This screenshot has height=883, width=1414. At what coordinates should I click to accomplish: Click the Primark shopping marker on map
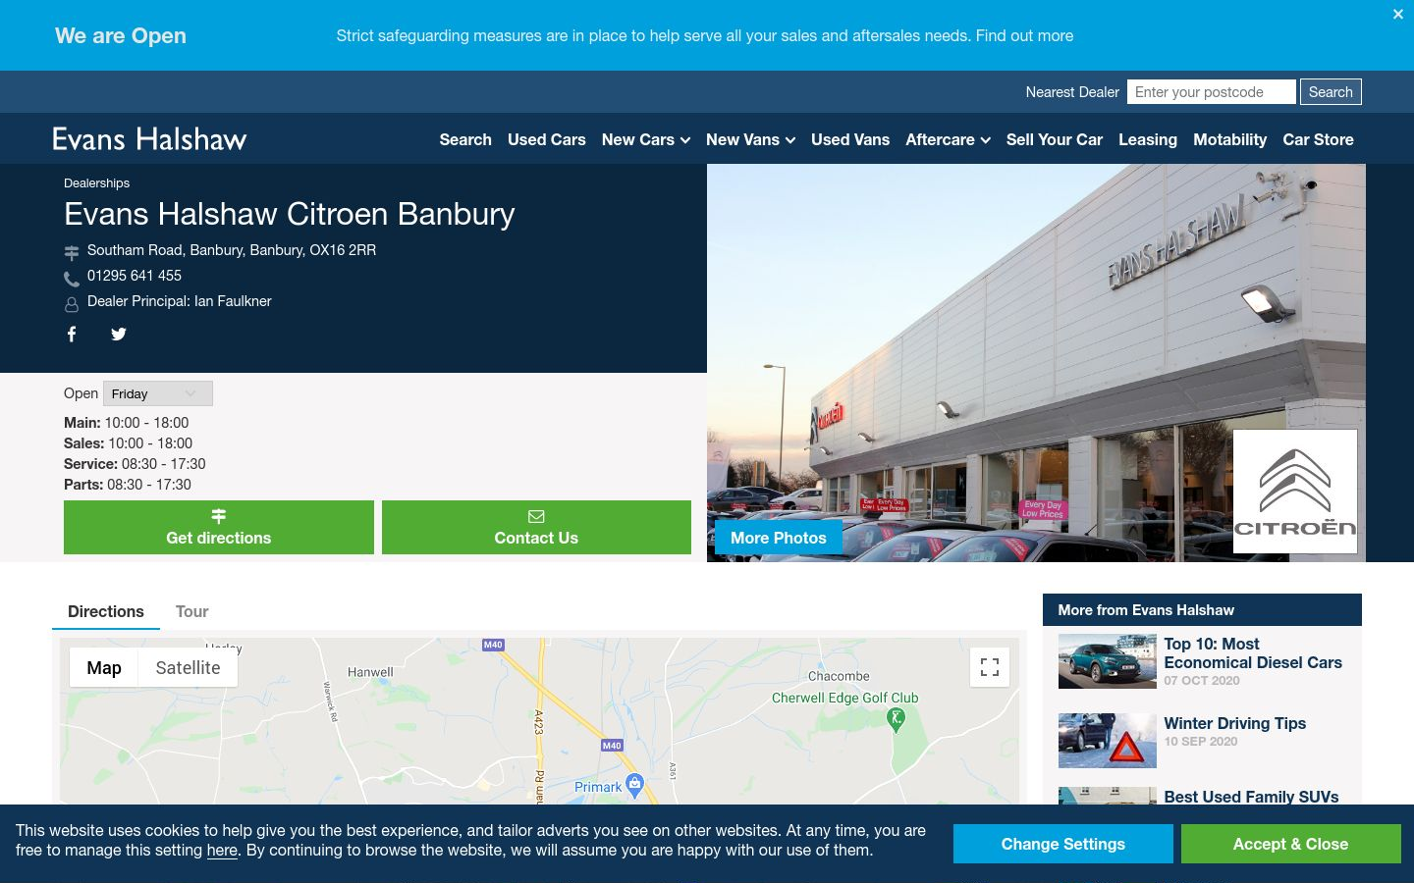pos(635,784)
